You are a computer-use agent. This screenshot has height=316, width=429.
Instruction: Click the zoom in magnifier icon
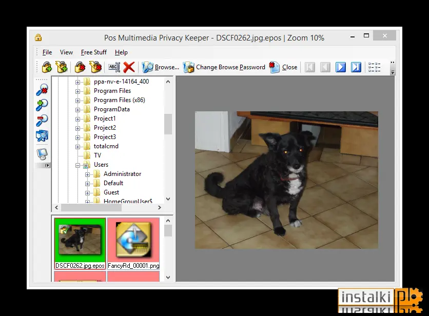click(42, 105)
